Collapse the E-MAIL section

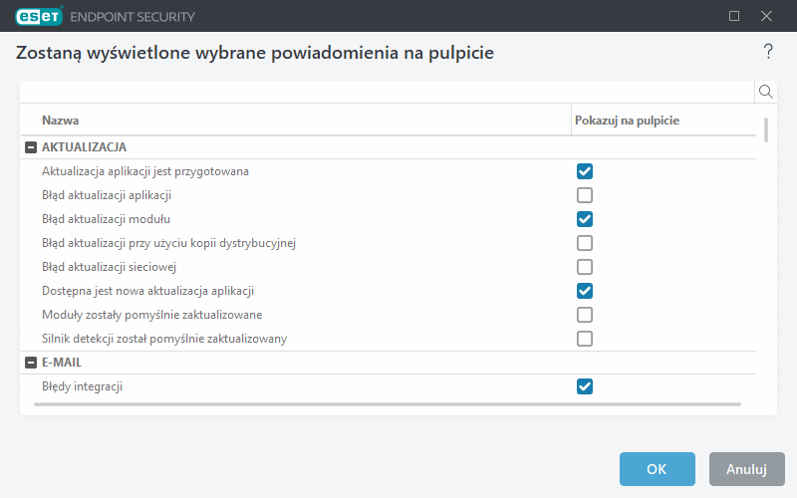[30, 363]
